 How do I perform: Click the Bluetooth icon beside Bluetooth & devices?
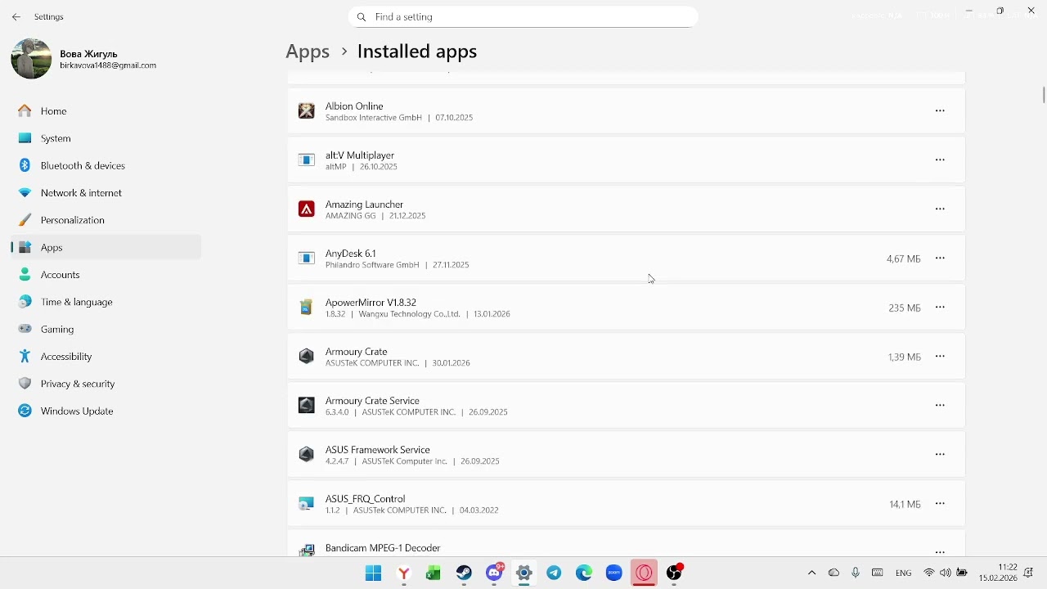tap(25, 165)
